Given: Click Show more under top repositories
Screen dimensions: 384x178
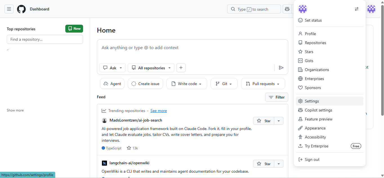Looking at the screenshot, I should [15, 110].
